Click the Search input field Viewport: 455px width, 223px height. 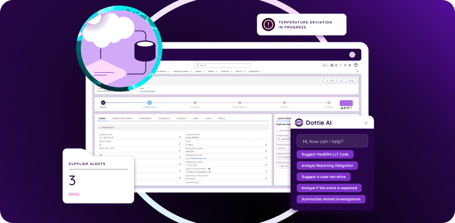(x=223, y=65)
